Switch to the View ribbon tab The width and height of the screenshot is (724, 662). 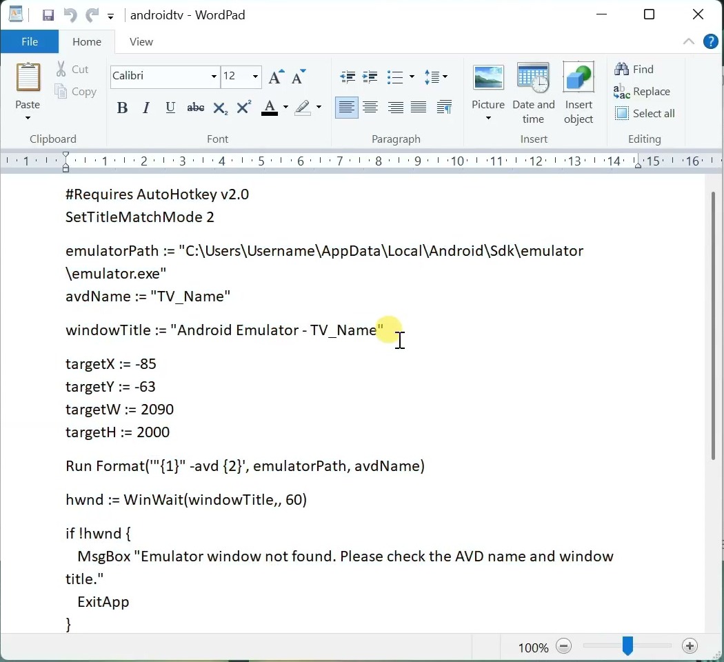pyautogui.click(x=141, y=41)
